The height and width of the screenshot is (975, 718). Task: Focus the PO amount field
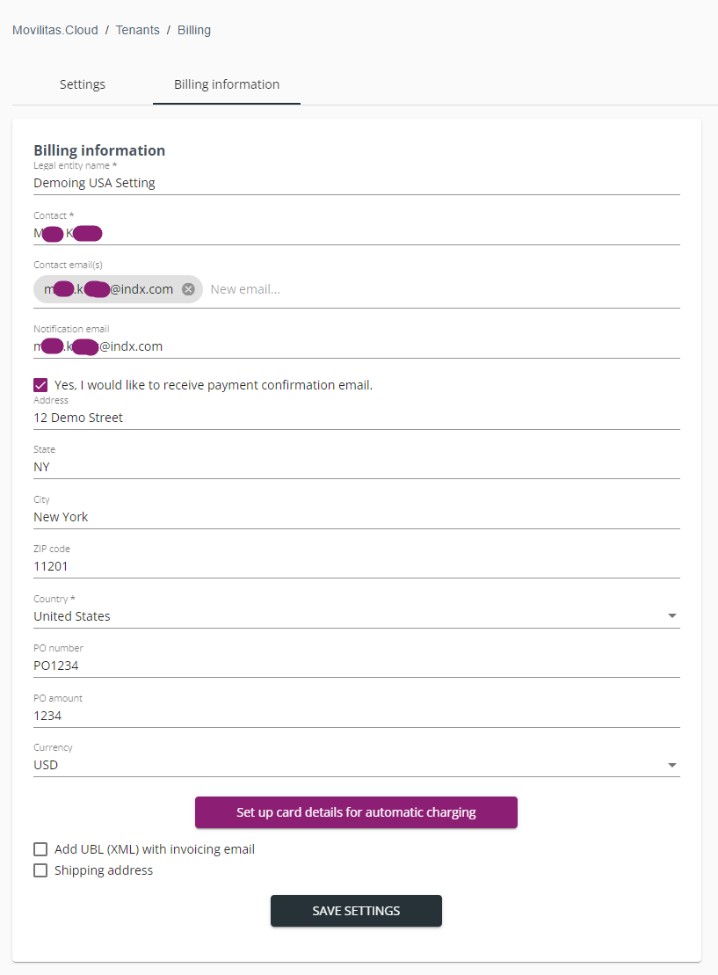click(x=356, y=716)
